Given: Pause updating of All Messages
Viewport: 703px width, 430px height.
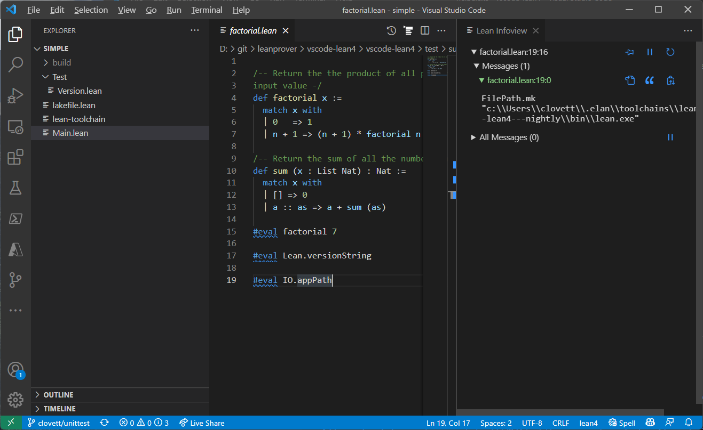Looking at the screenshot, I should [670, 137].
